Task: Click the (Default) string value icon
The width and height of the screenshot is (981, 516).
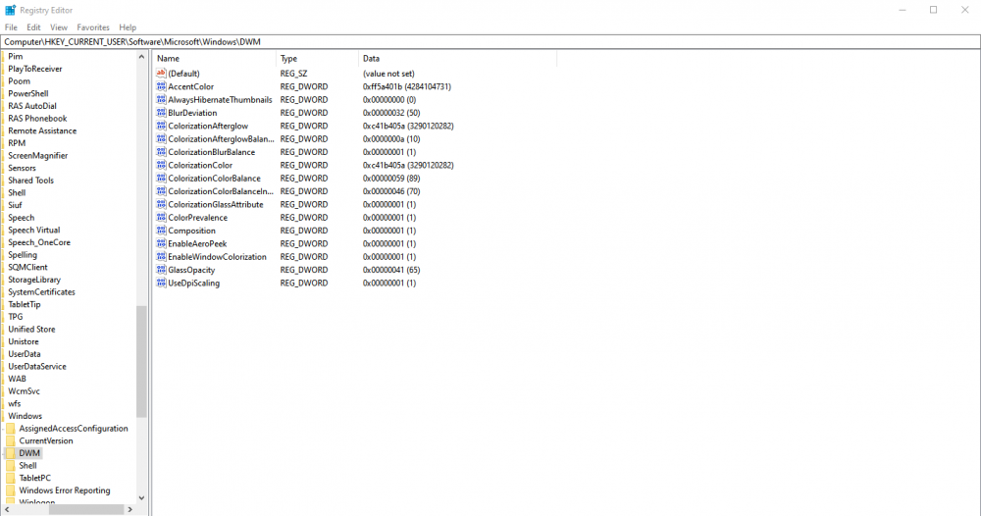Action: [161, 74]
